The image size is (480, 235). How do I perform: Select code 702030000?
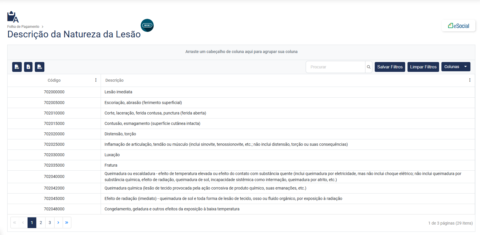pos(54,155)
